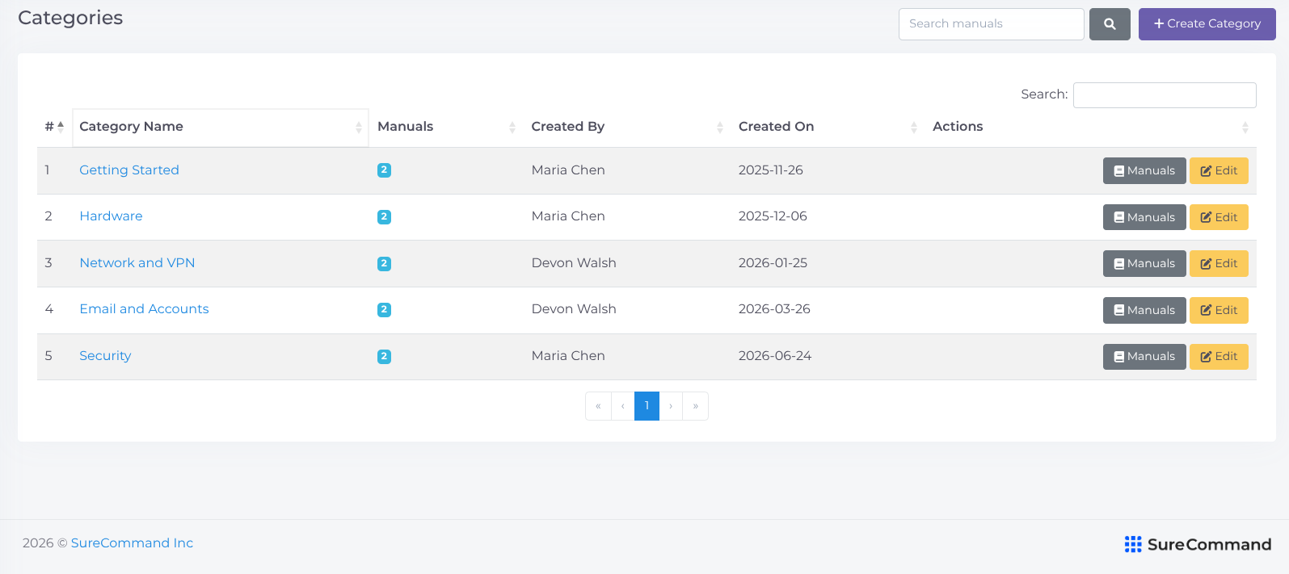Select Devon Walsh in Network and VPN row

click(574, 263)
